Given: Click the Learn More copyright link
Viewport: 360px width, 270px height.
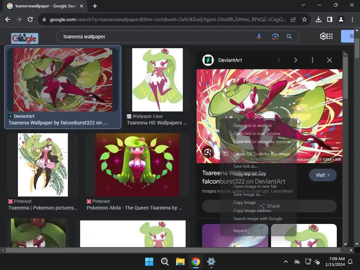Looking at the screenshot, I should pyautogui.click(x=282, y=191).
